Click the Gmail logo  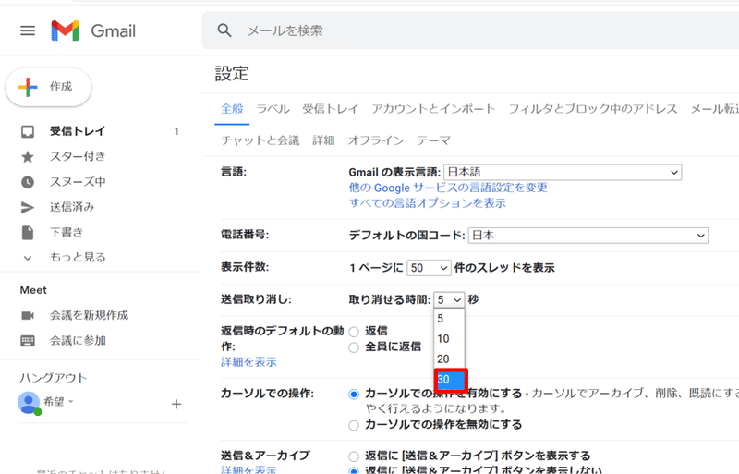coord(93,31)
